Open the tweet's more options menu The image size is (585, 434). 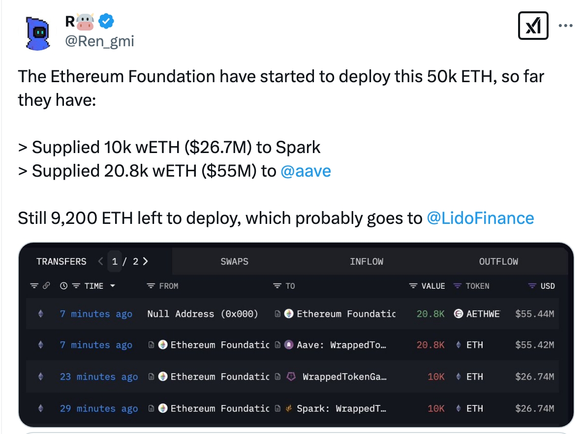coord(565,26)
